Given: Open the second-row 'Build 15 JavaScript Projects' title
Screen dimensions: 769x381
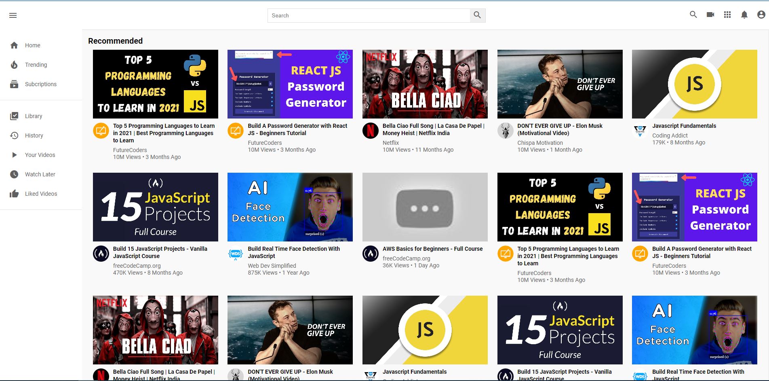Looking at the screenshot, I should pyautogui.click(x=160, y=252).
